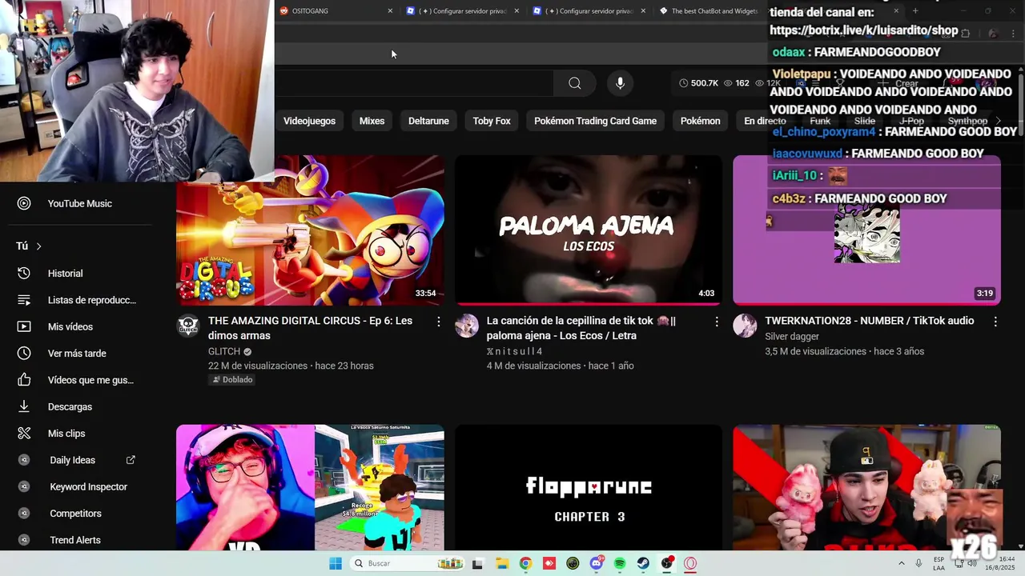Viewport: 1025px width, 576px height.
Task: Close the OSITOGANG browser tab
Action: [390, 11]
